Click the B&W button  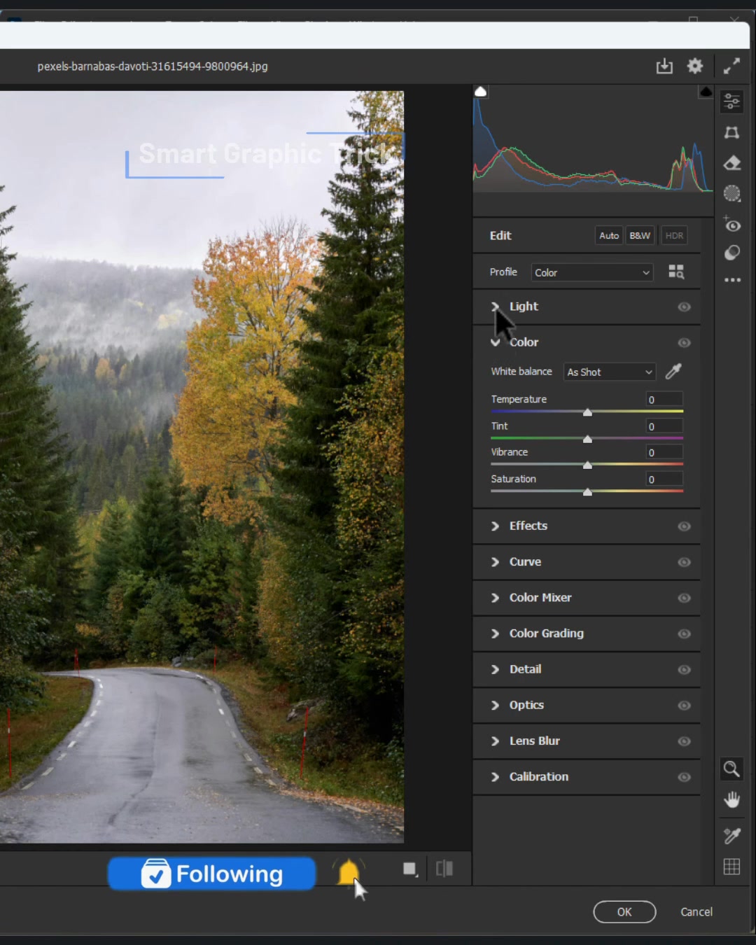[640, 236]
